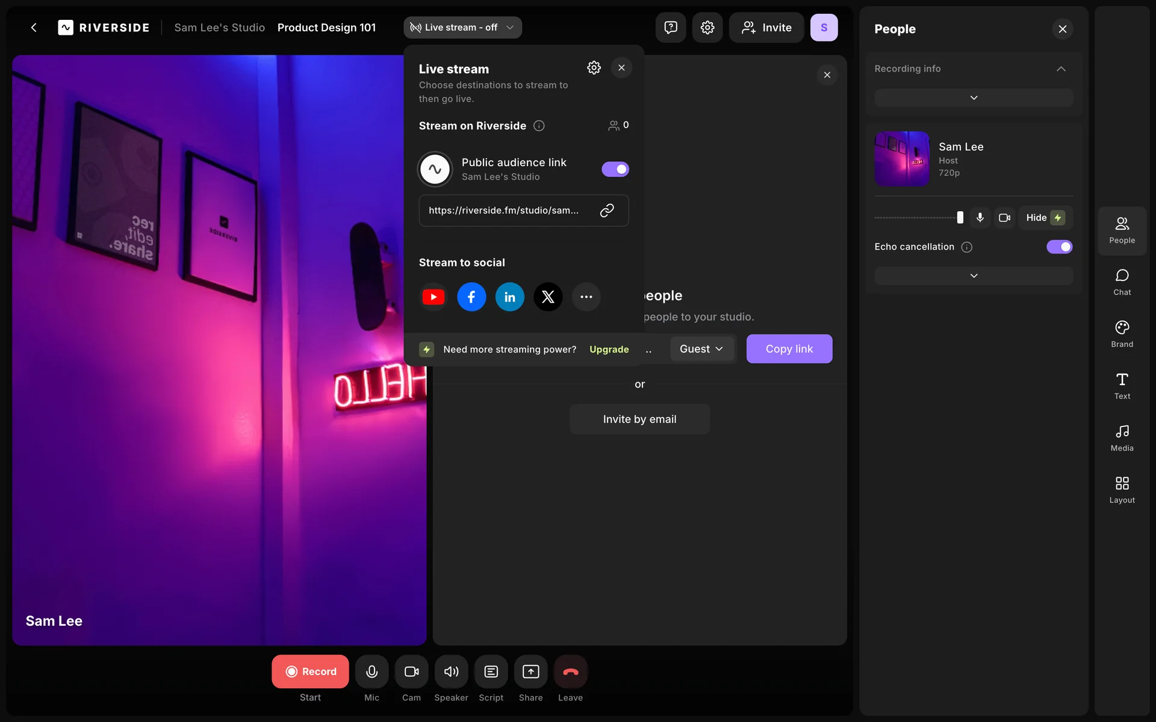This screenshot has height=722, width=1156.
Task: Open the Script teleprompter tool
Action: 491,671
